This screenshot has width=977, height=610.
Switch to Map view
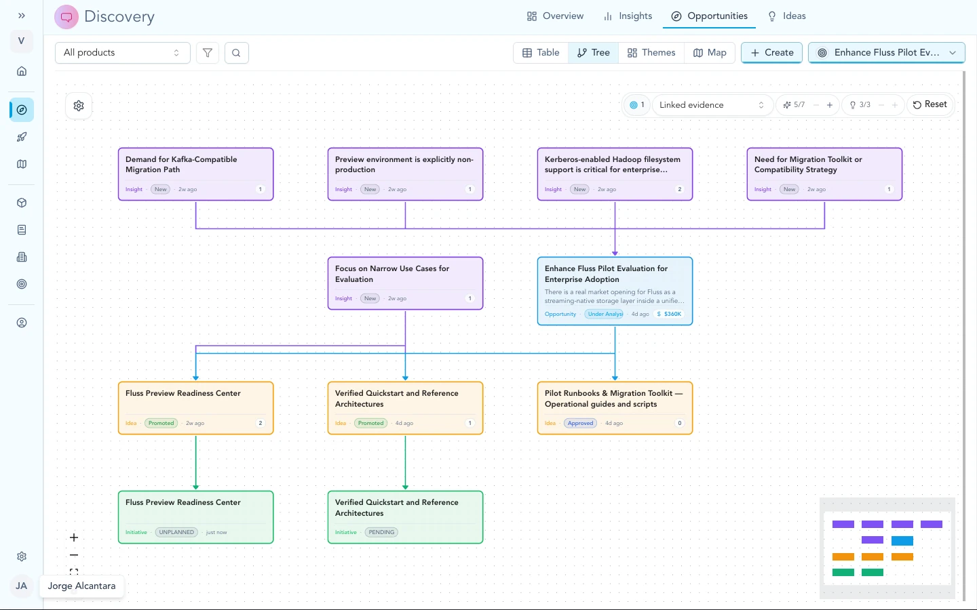click(710, 53)
